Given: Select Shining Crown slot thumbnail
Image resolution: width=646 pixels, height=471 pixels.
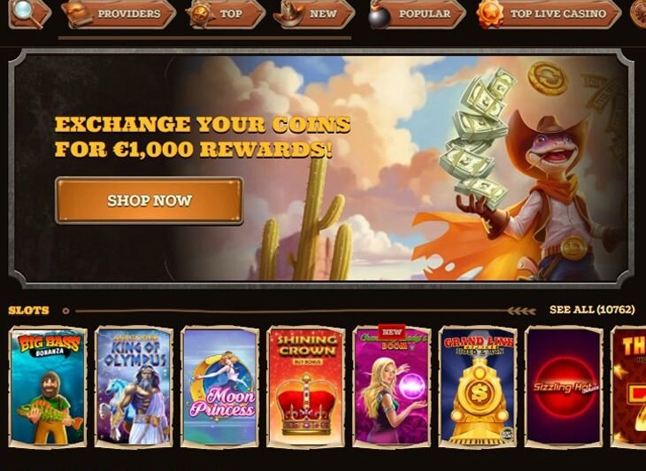Looking at the screenshot, I should click(x=306, y=387).
